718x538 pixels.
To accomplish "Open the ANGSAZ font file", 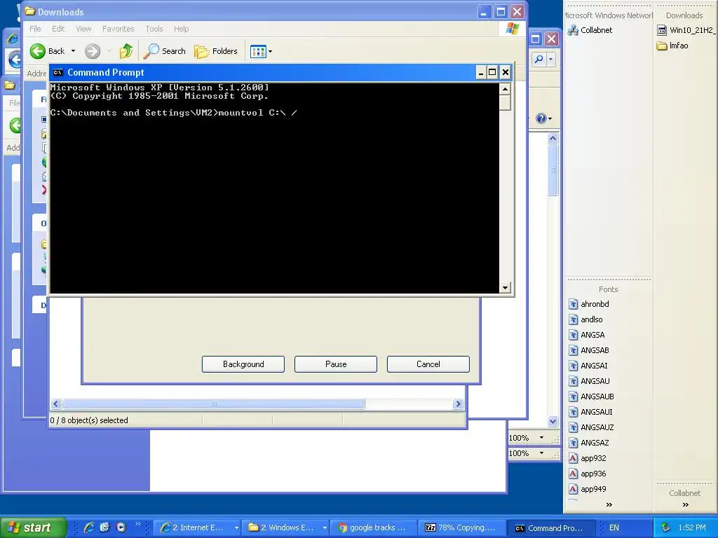I will point(589,443).
